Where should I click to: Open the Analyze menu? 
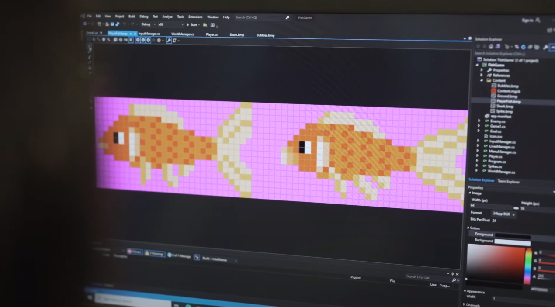pos(167,17)
